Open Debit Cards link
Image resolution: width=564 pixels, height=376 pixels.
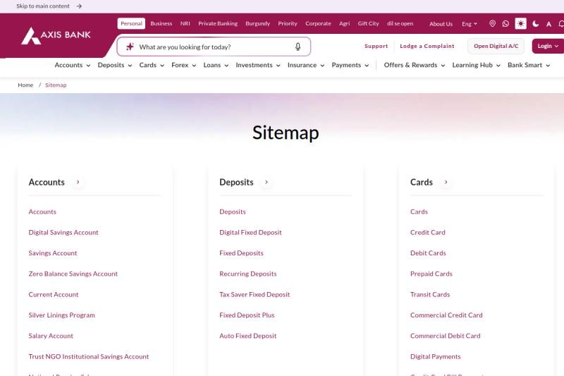pyautogui.click(x=428, y=253)
